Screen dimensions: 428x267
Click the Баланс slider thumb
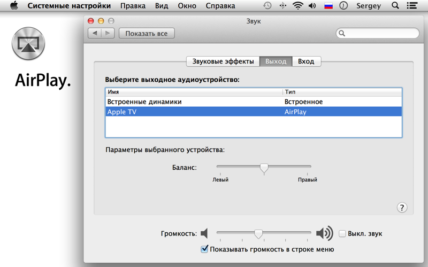click(x=264, y=169)
